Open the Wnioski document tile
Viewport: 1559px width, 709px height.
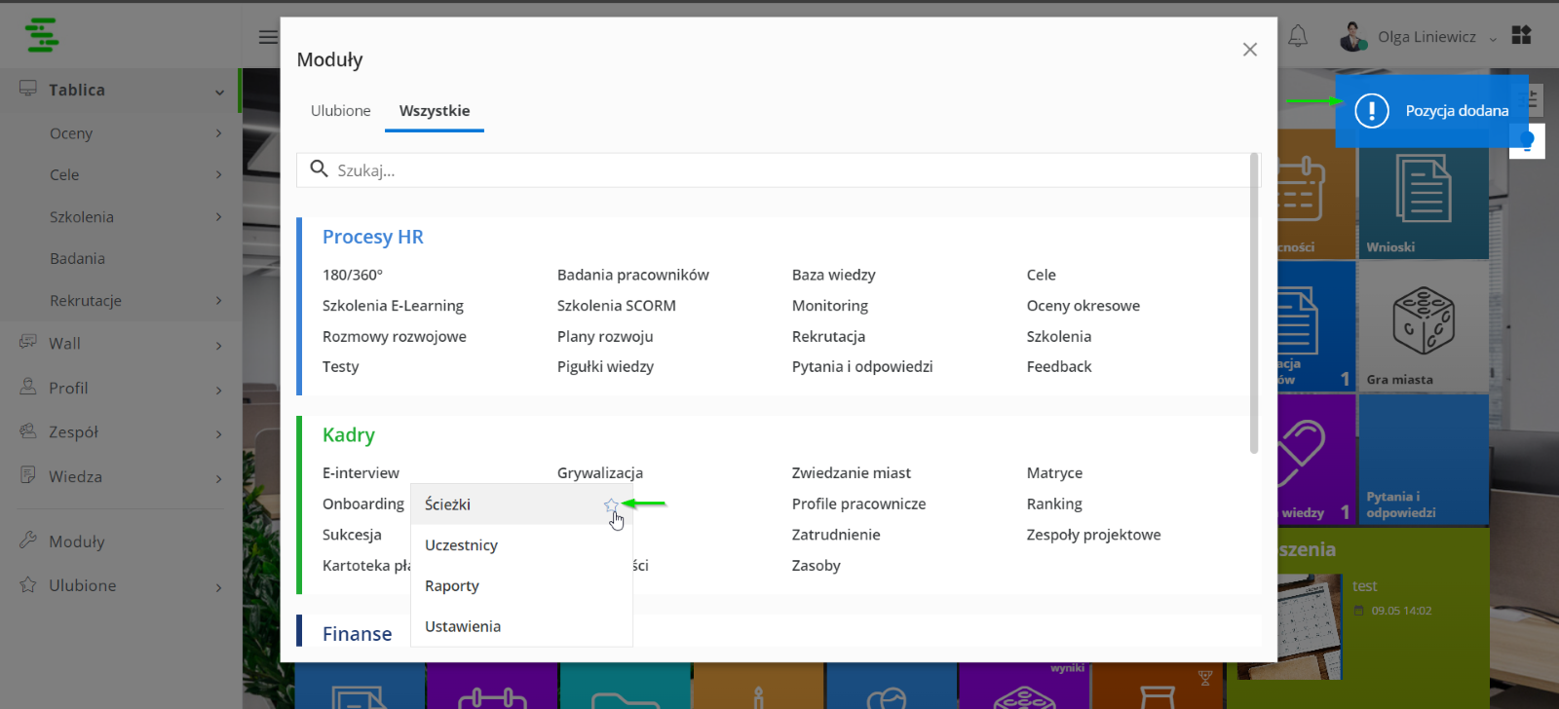point(1423,194)
